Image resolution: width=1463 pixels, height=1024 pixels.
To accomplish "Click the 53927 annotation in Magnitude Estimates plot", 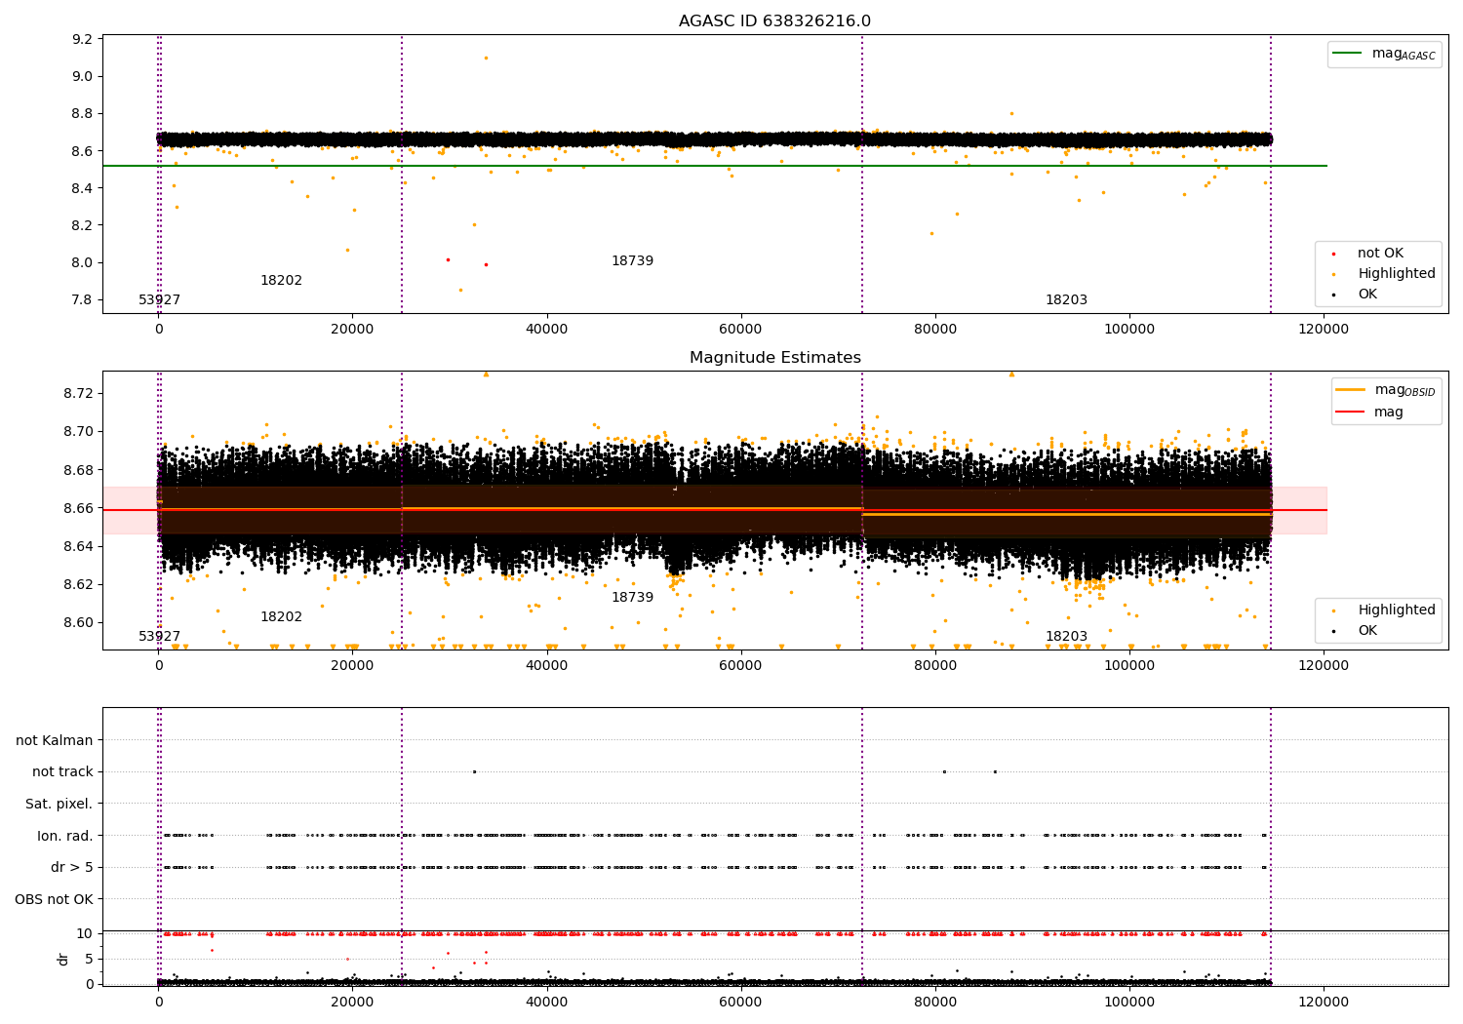I will 159,637.
